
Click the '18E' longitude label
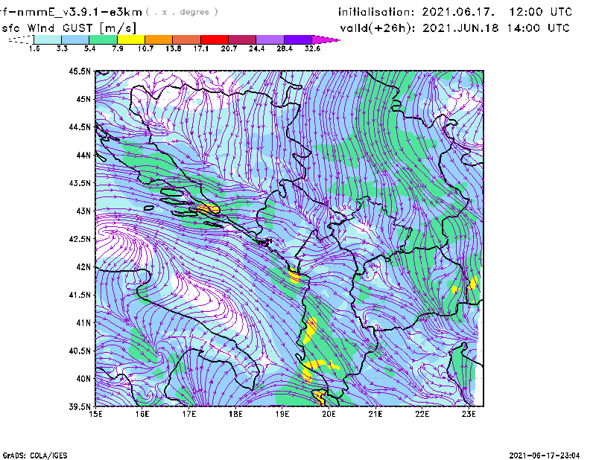click(235, 414)
